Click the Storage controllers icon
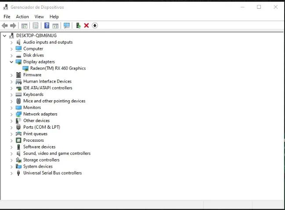The width and height of the screenshot is (285, 210). 18,160
